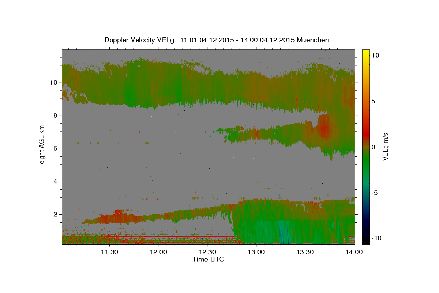Click the colorbar value -5 label
Viewport: 439px width, 293px height.
click(x=375, y=193)
